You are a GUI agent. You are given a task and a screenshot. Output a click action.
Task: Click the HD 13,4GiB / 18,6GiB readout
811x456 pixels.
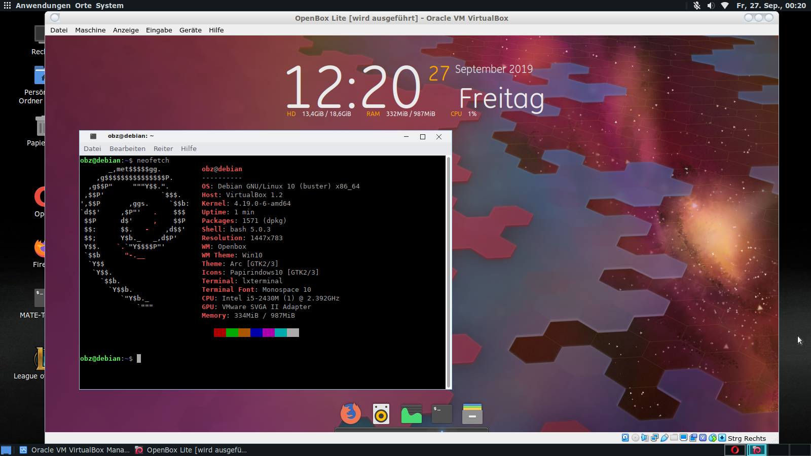[319, 114]
